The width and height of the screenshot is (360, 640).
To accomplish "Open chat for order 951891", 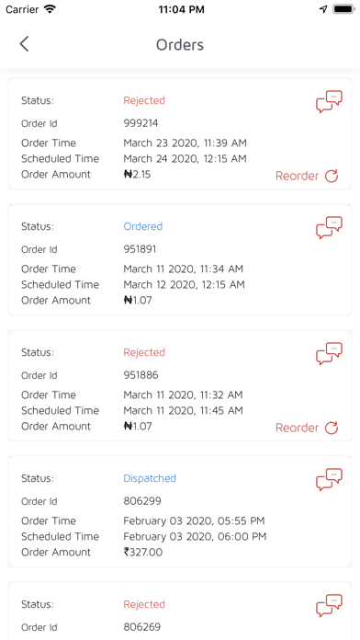I will pyautogui.click(x=329, y=228).
